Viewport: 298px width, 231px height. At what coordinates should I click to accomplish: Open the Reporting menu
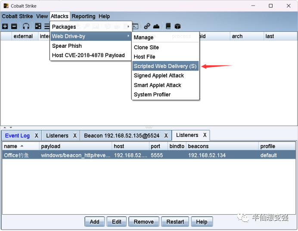[x=84, y=16]
